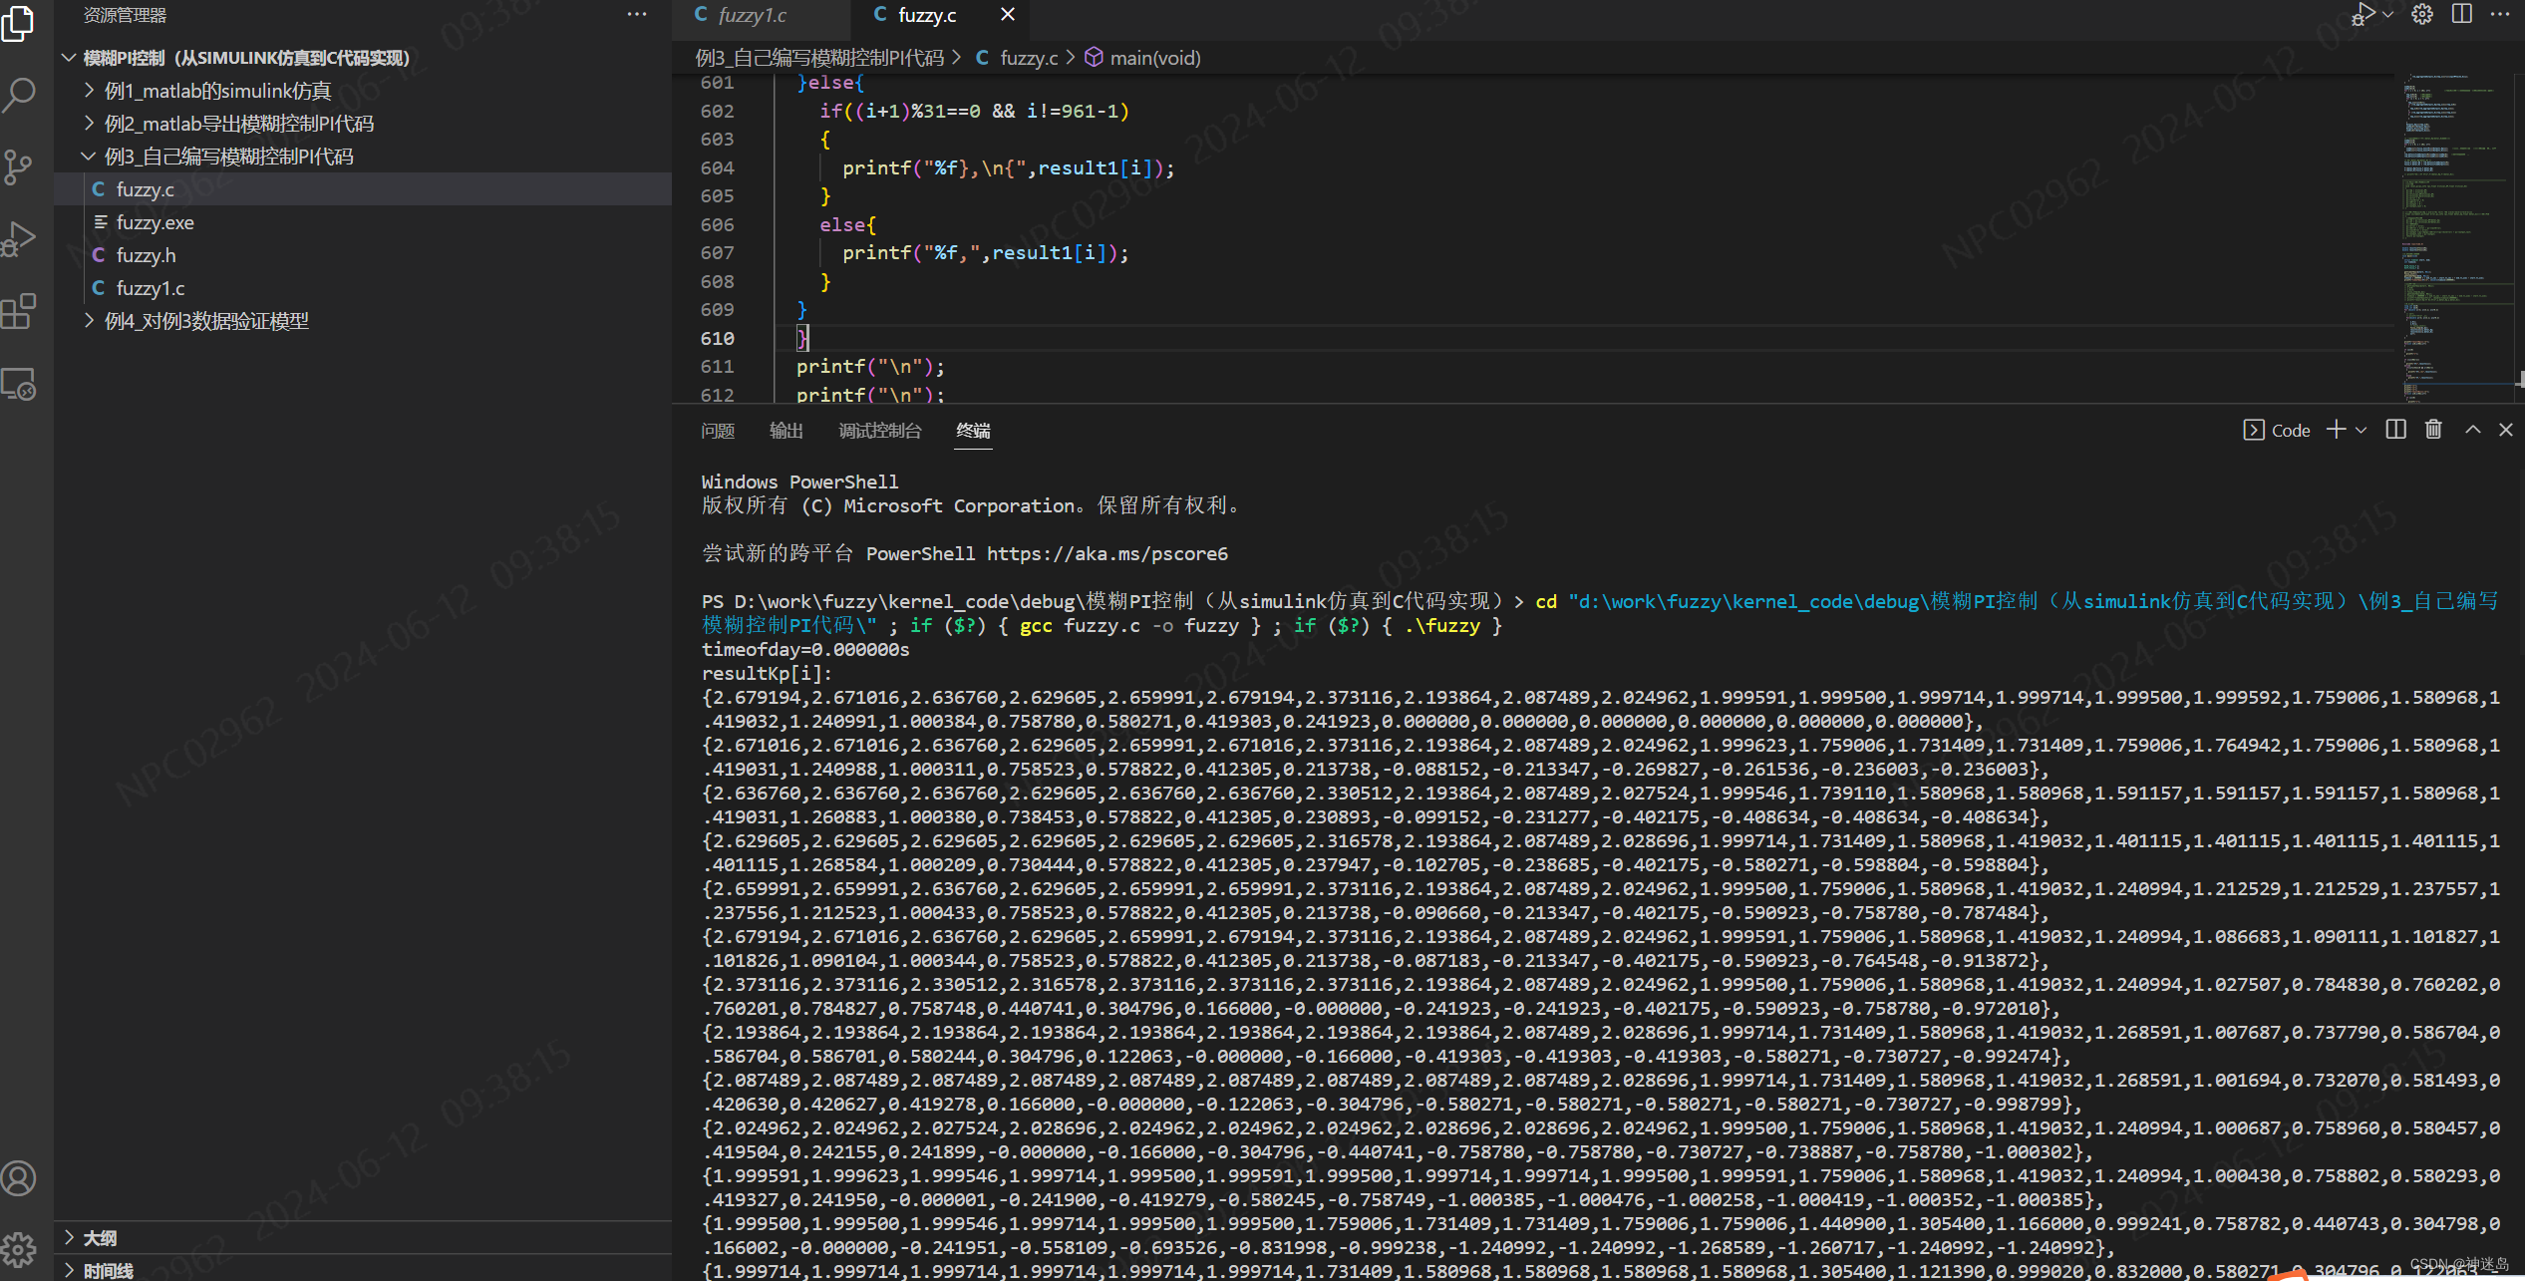Maximize the terminal panel size

click(x=2472, y=430)
